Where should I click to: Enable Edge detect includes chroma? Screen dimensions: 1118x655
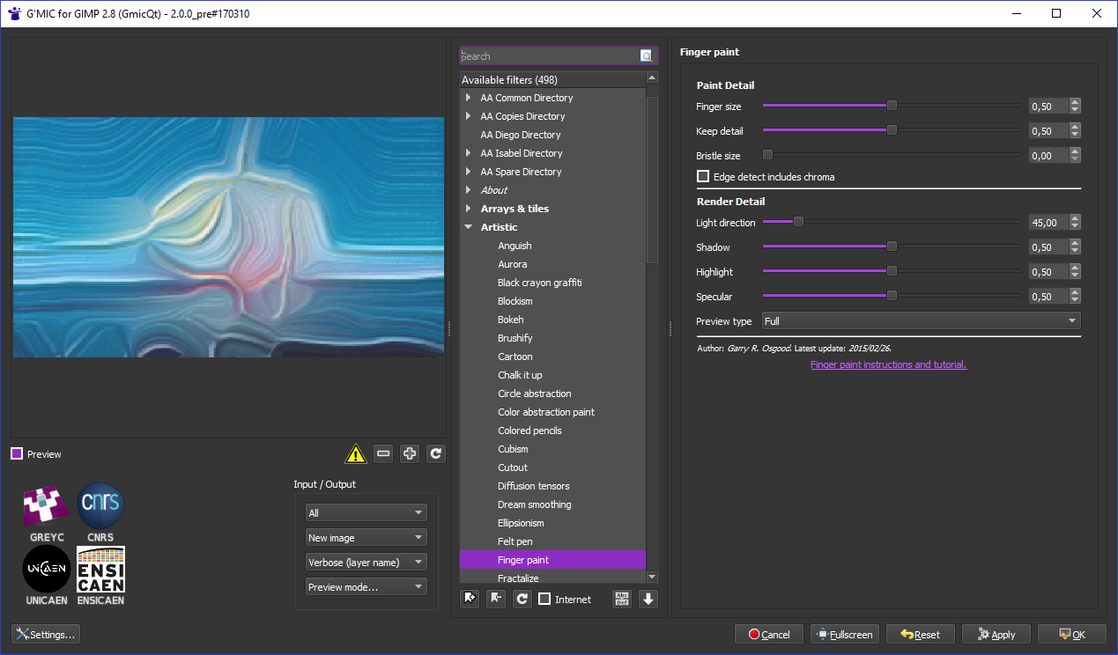tap(703, 177)
